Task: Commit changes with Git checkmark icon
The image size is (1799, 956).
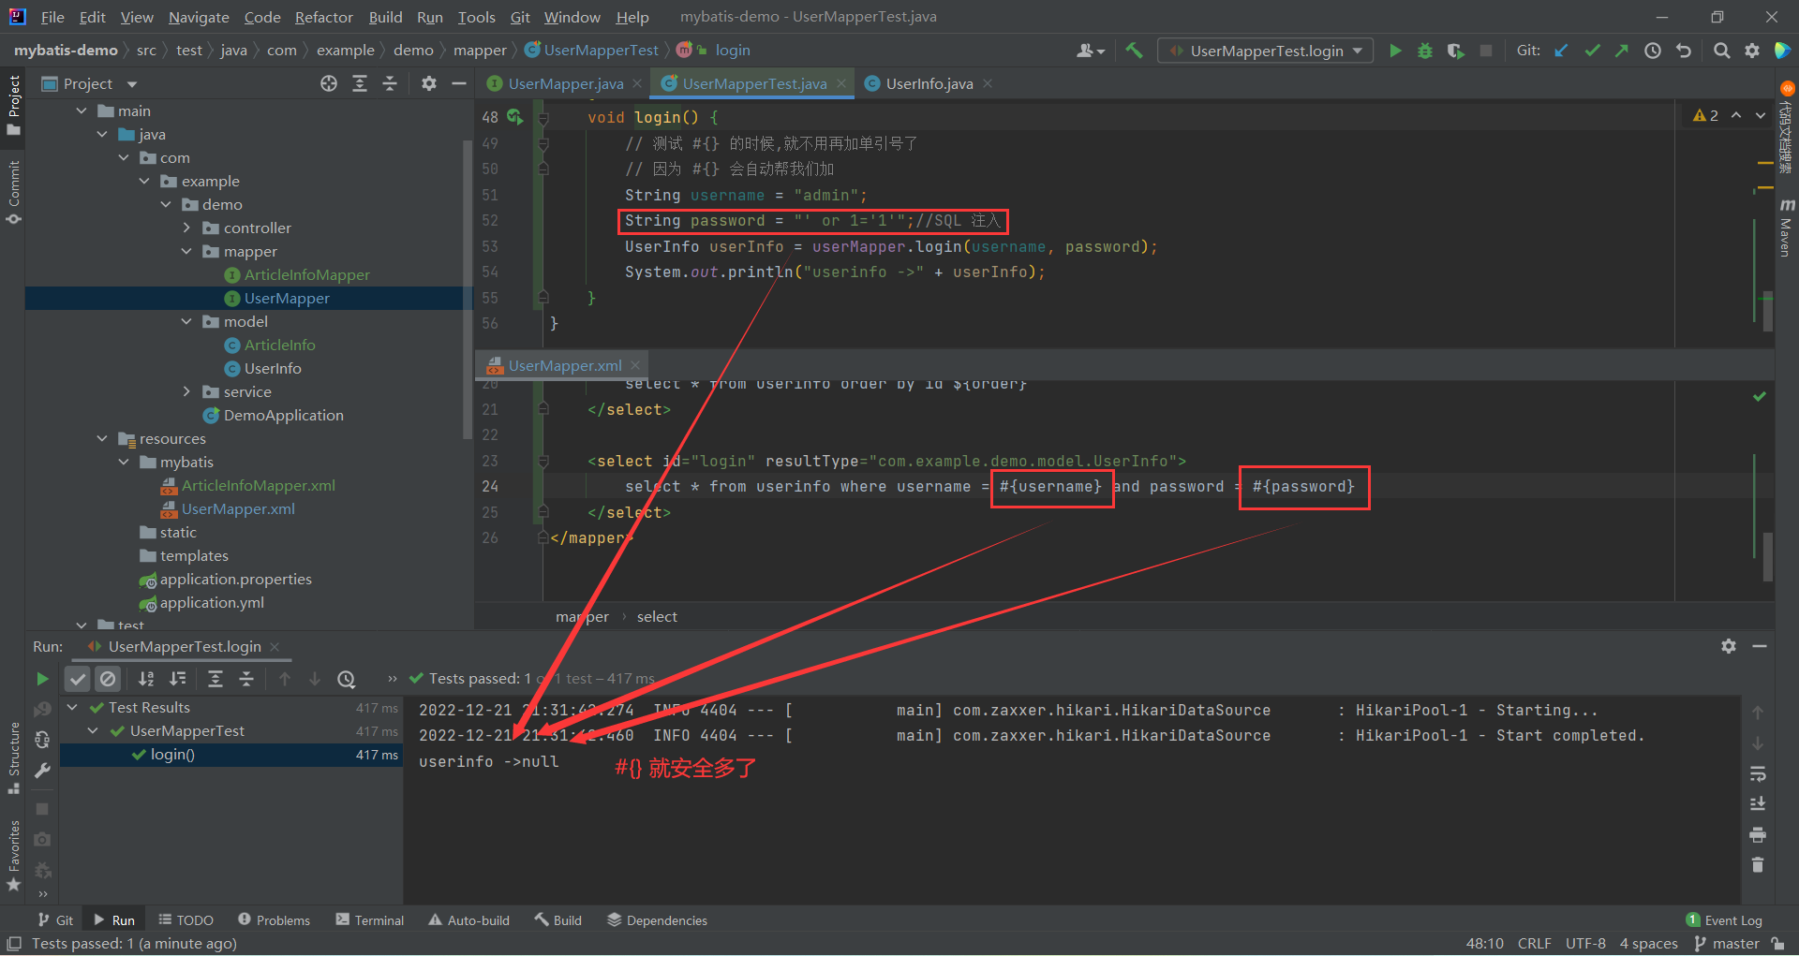Action: pos(1592,51)
